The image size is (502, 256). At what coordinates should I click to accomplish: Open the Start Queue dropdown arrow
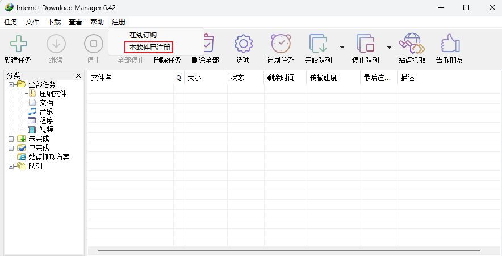342,48
